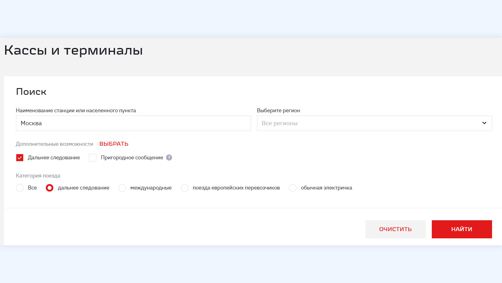The width and height of the screenshot is (502, 283).
Task: Focus the station name field containing 'Москва'
Action: click(133, 123)
